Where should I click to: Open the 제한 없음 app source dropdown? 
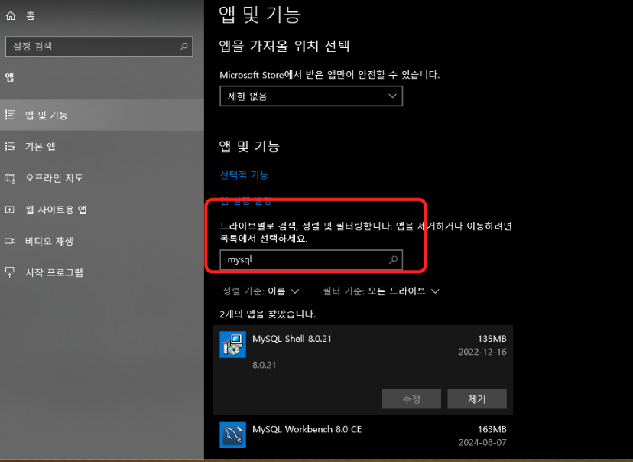pyautogui.click(x=311, y=96)
